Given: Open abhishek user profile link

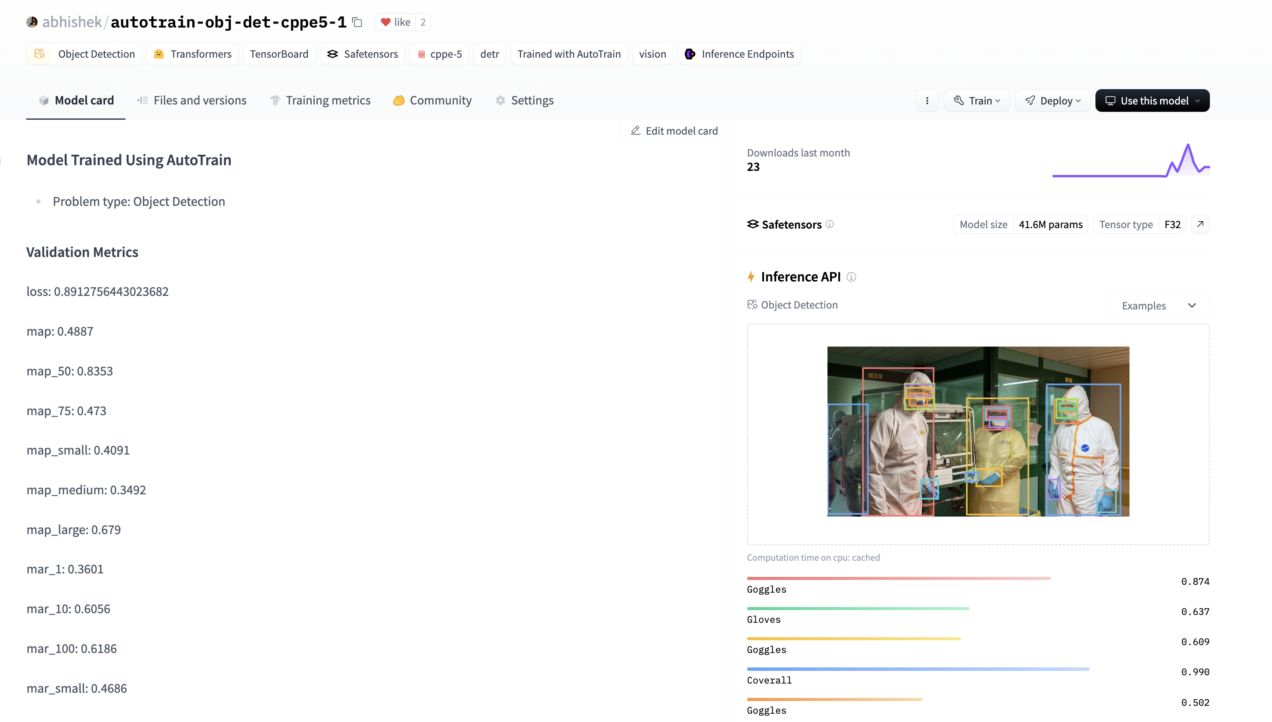Looking at the screenshot, I should pyautogui.click(x=71, y=22).
